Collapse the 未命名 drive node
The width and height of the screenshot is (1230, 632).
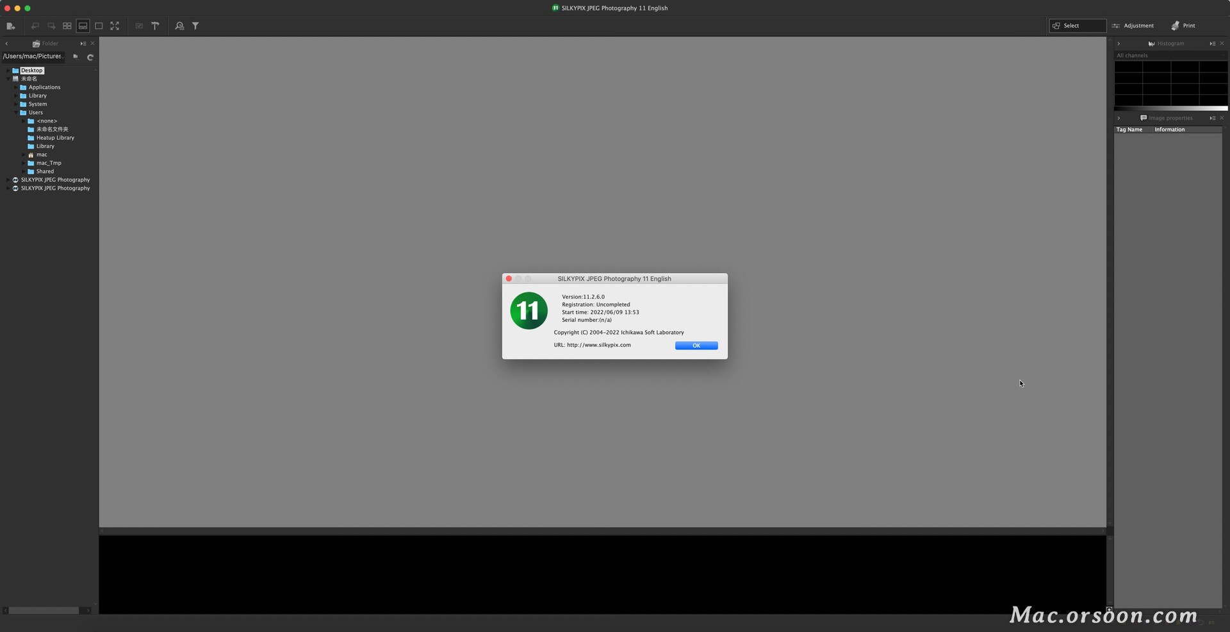click(x=8, y=79)
